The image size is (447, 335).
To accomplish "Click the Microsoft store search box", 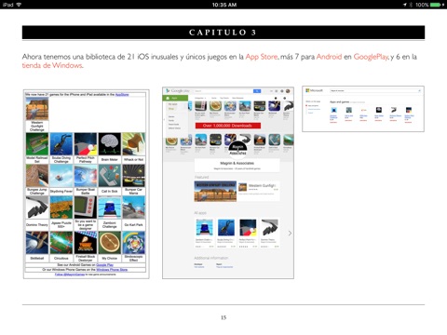I will [x=375, y=90].
